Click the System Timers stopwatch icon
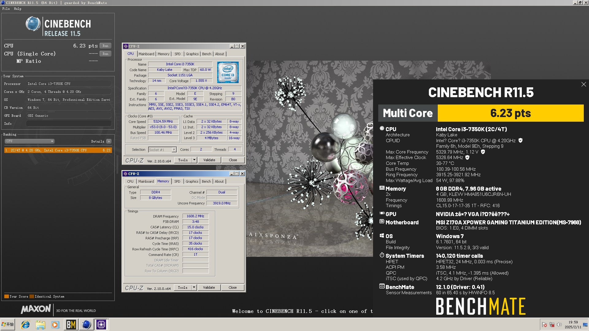 (382, 255)
